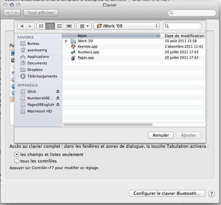Switch file dialog to list view
Screen dimensions: 221x205
(50, 26)
